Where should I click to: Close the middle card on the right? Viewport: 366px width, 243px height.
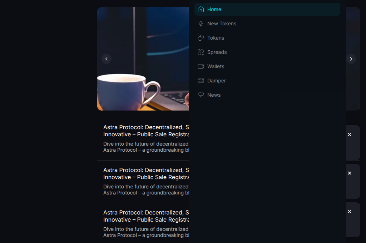pos(350,173)
